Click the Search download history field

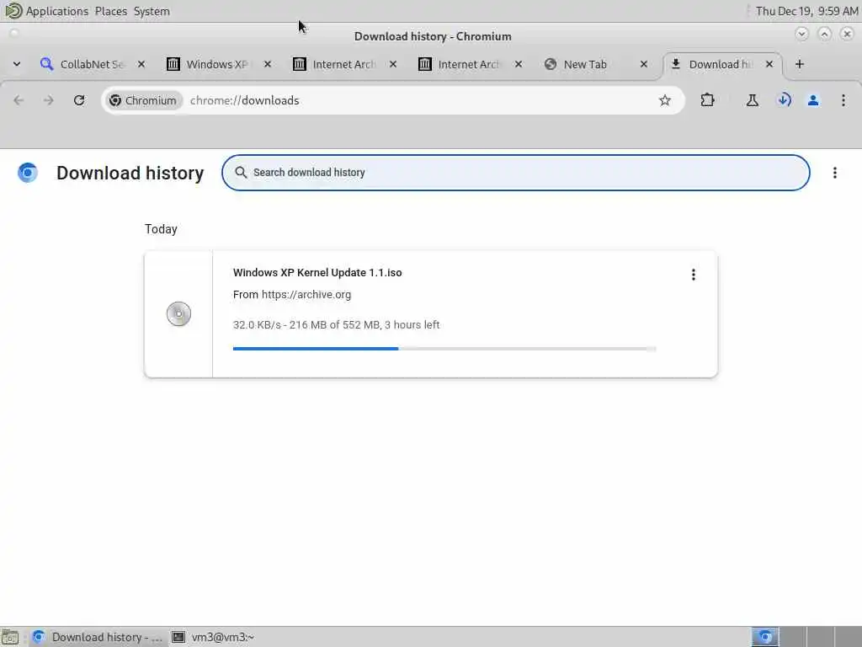click(x=516, y=172)
